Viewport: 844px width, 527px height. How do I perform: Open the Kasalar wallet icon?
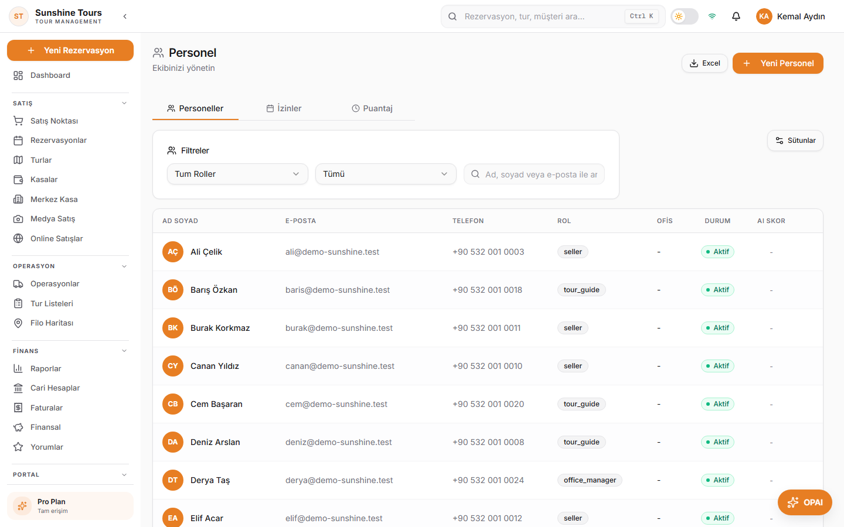[x=18, y=180]
